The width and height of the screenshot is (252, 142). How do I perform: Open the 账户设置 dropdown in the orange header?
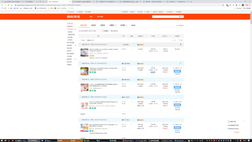coord(100,17)
